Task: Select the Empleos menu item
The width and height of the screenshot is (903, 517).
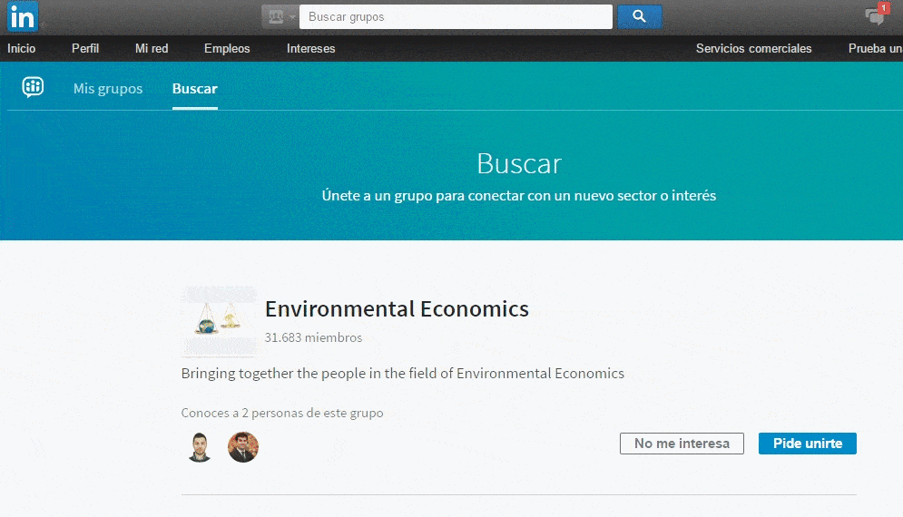Action: tap(227, 48)
